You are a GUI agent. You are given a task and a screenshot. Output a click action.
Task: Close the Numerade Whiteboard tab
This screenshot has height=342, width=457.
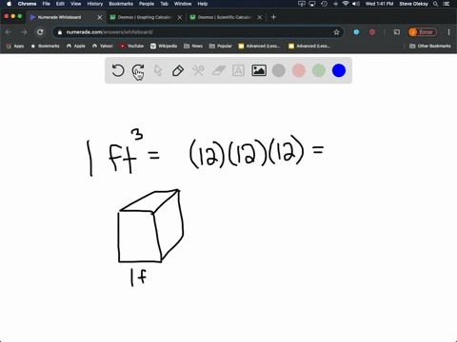pyautogui.click(x=100, y=17)
